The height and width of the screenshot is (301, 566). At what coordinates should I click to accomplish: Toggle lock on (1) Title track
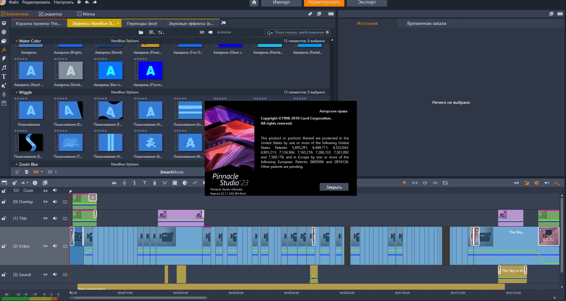tap(4, 218)
